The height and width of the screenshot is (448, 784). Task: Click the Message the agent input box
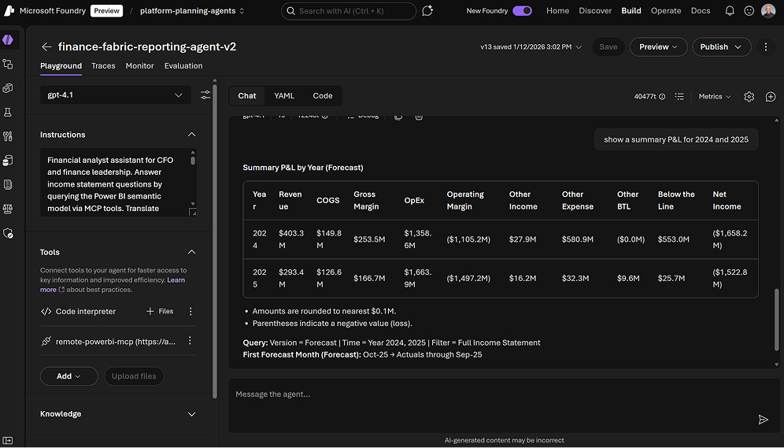504,405
